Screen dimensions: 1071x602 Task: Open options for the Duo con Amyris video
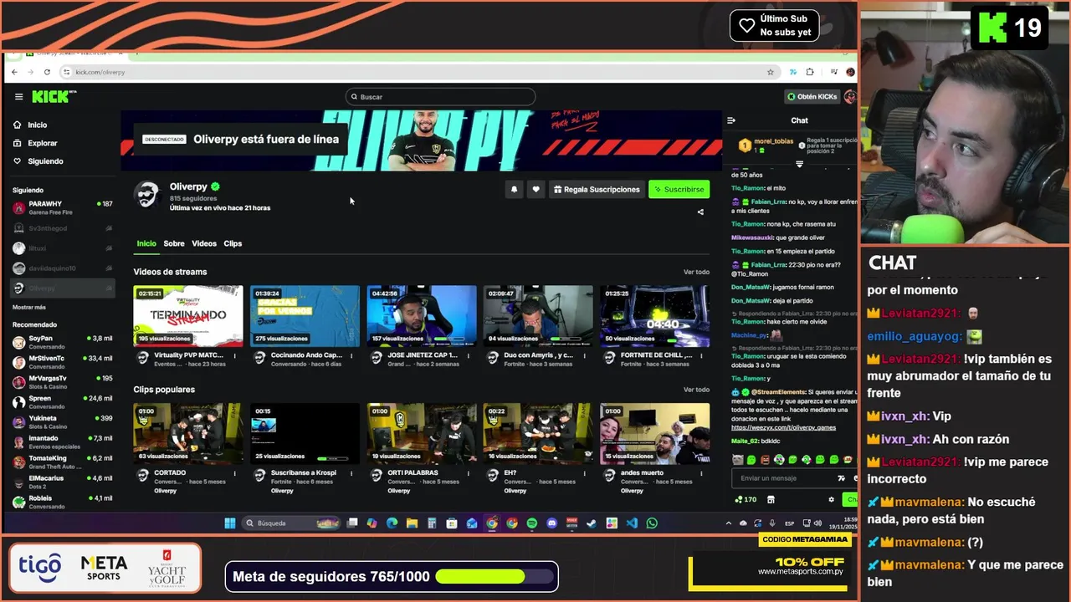pyautogui.click(x=585, y=355)
